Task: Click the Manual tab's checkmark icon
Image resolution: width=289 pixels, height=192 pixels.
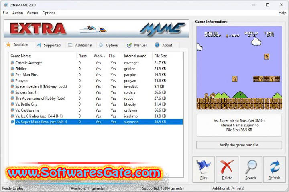Action: [129, 45]
